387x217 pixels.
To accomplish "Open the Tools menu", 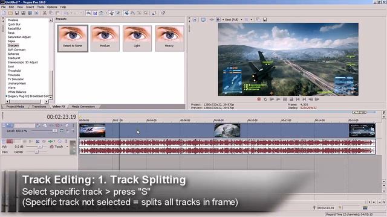I will (x=41, y=7).
